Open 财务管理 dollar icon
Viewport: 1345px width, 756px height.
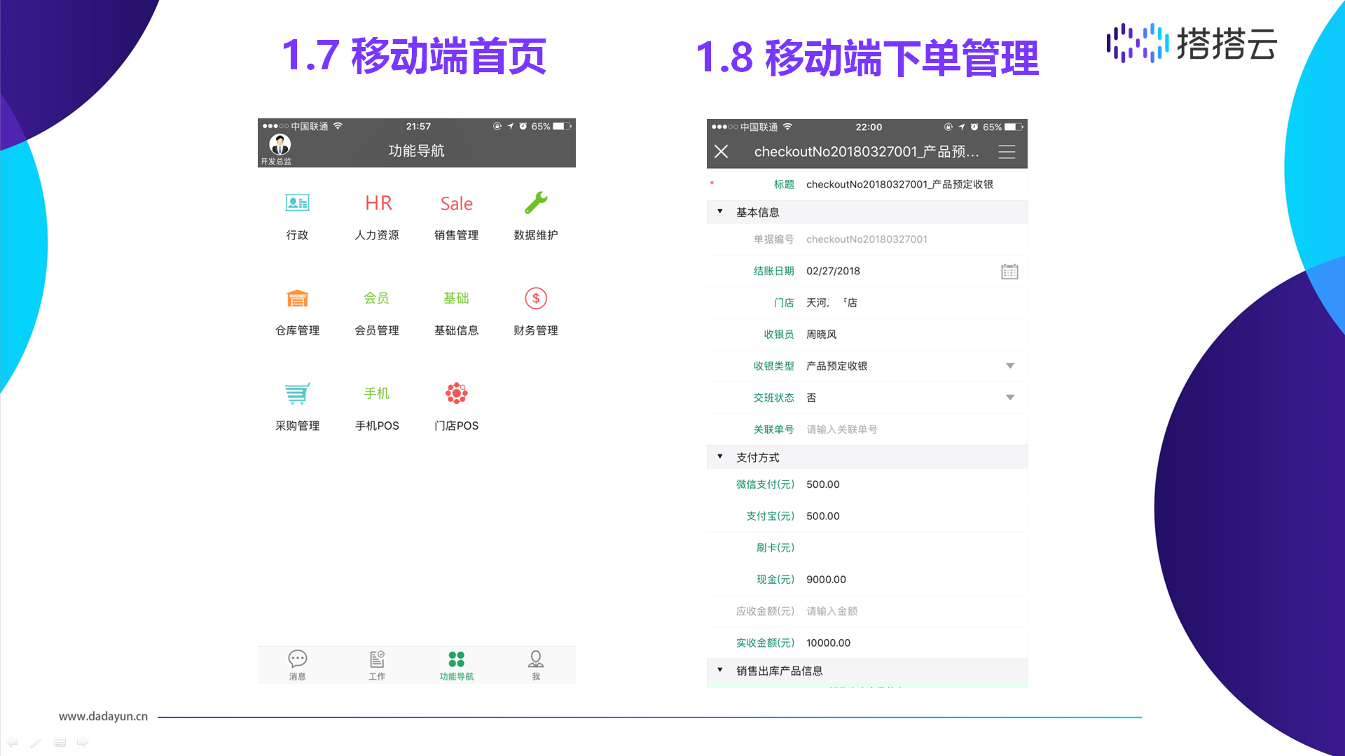(x=536, y=299)
